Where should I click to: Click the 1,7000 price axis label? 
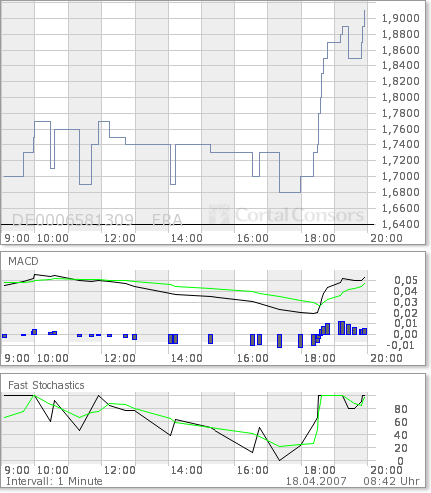pos(400,176)
